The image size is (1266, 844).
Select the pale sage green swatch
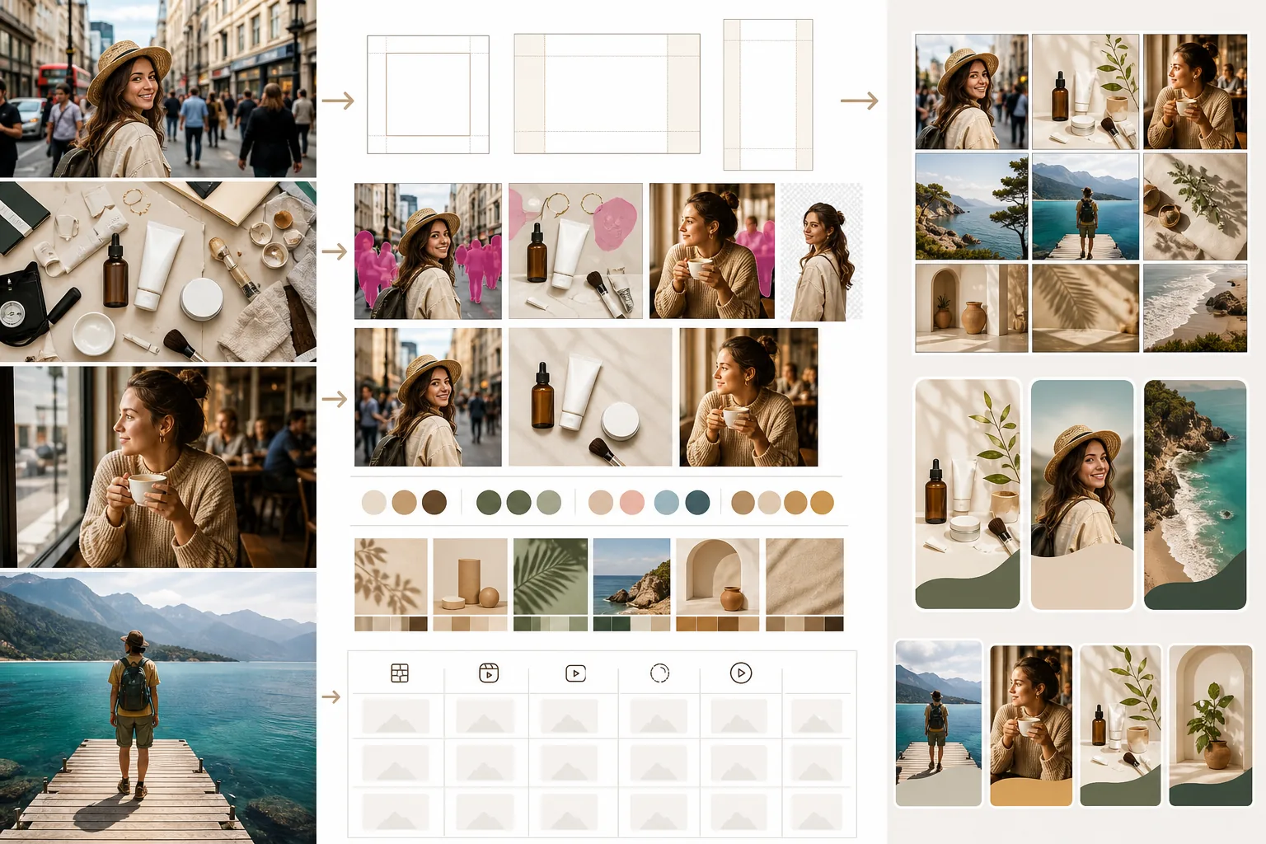click(549, 502)
